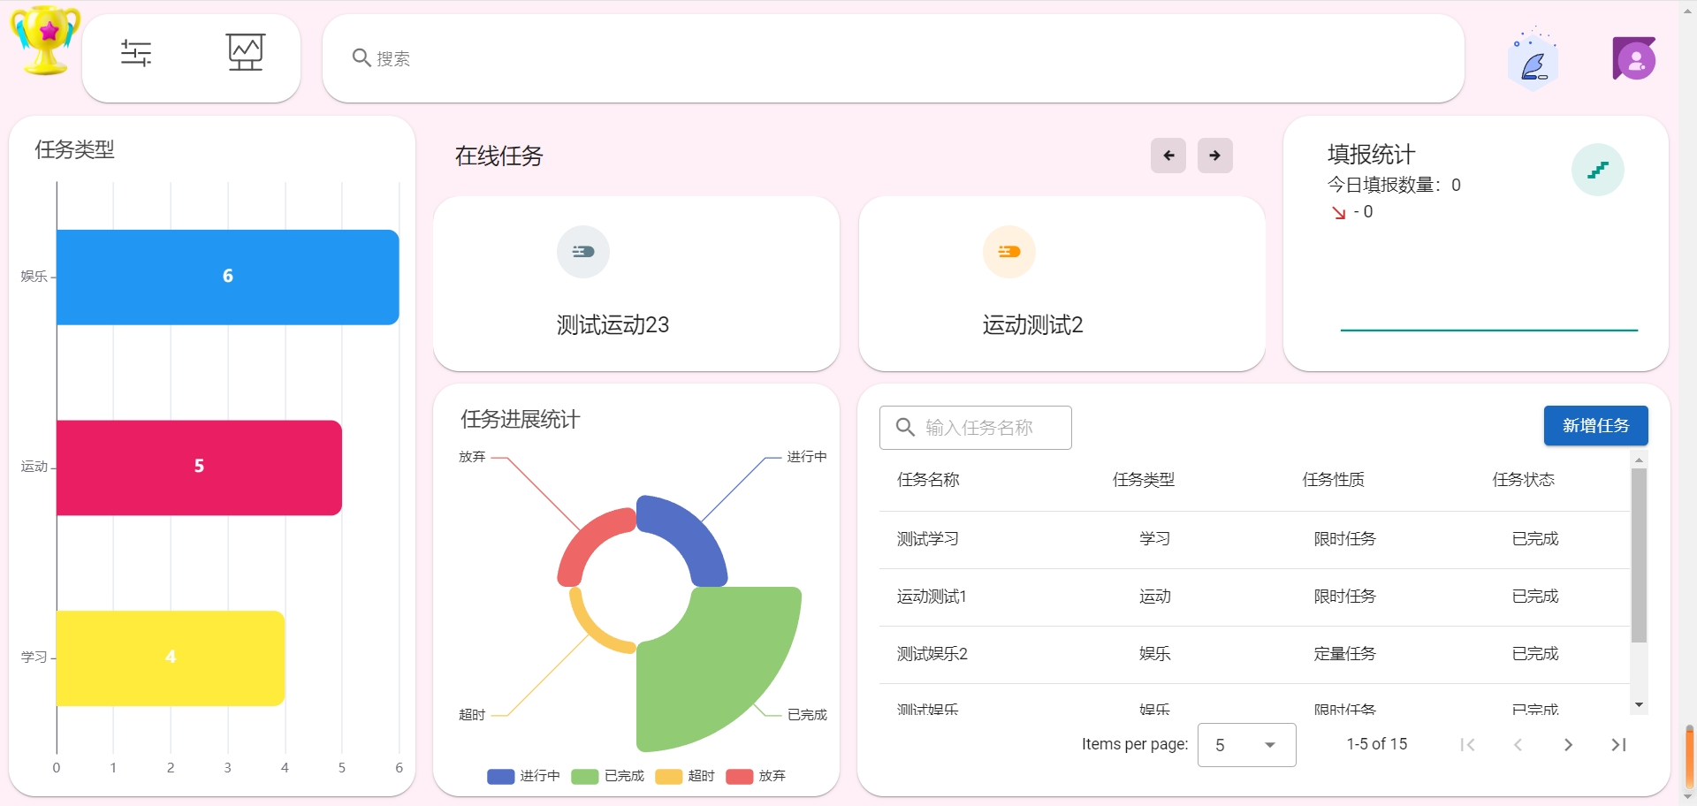The width and height of the screenshot is (1697, 806).
Task: Toggle the 放弃 legend item
Action: click(756, 776)
